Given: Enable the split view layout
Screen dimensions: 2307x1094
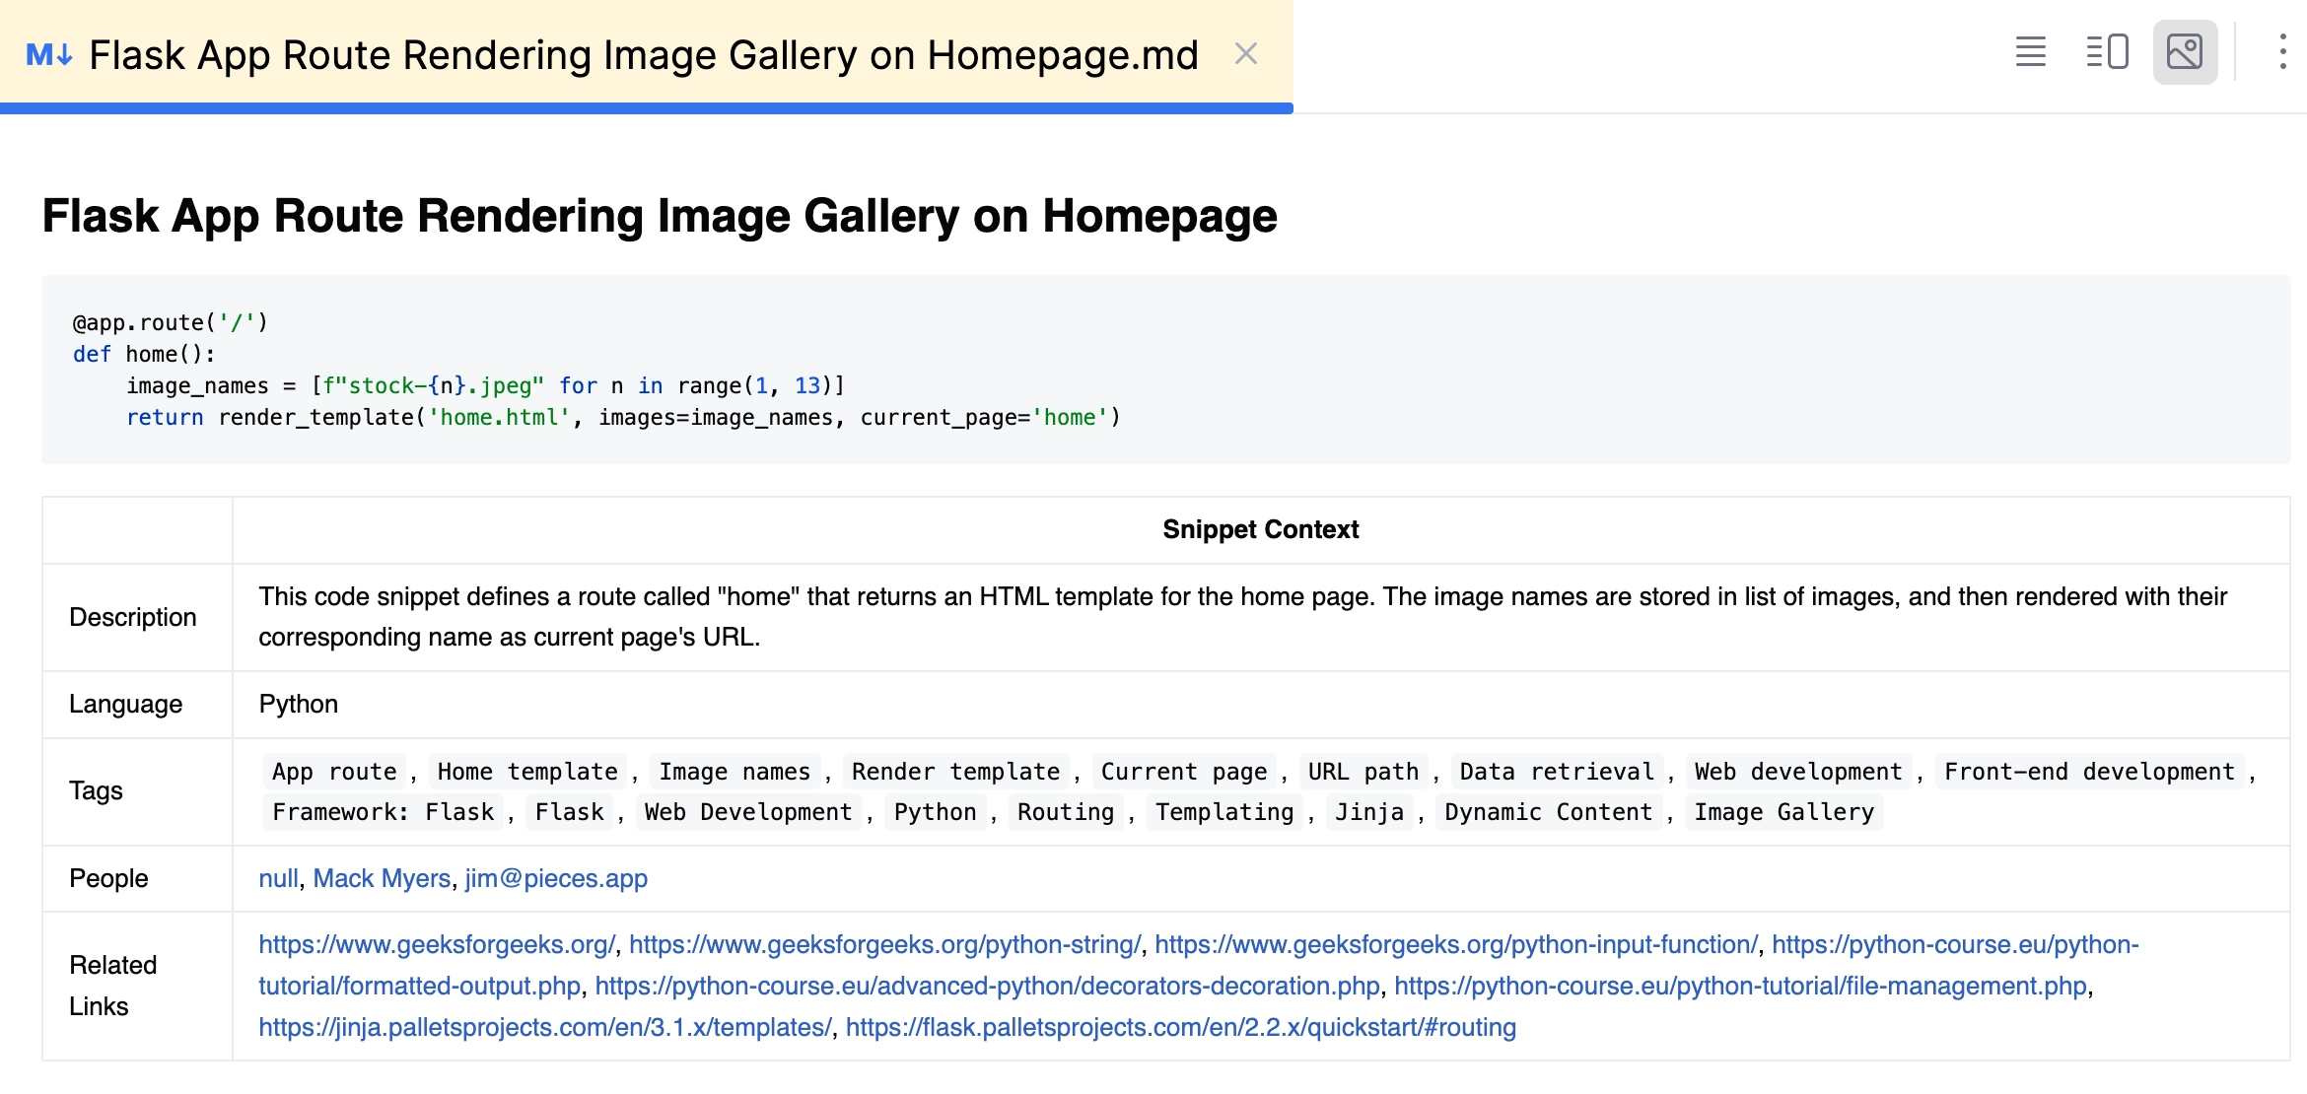Looking at the screenshot, I should click(2107, 52).
